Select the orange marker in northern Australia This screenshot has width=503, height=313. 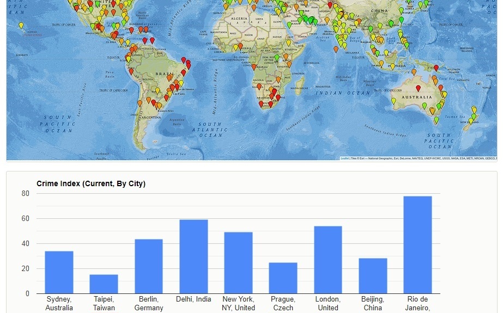coord(414,72)
